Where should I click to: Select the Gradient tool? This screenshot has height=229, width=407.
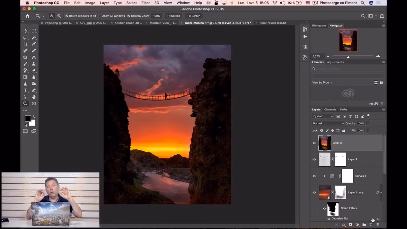coord(25,77)
